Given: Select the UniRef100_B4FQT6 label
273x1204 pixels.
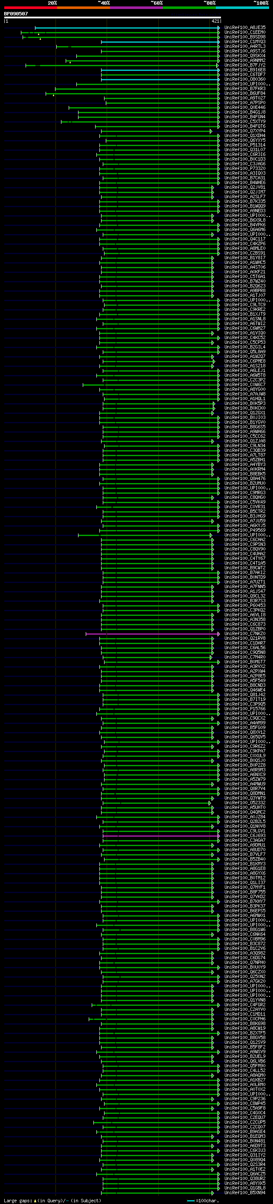Looking at the screenshot, I should click(x=245, y=126).
